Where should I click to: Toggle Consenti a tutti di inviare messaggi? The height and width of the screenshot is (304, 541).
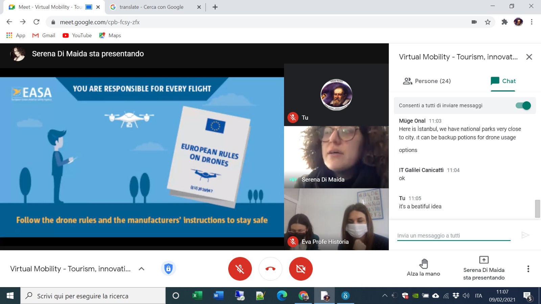click(x=523, y=106)
